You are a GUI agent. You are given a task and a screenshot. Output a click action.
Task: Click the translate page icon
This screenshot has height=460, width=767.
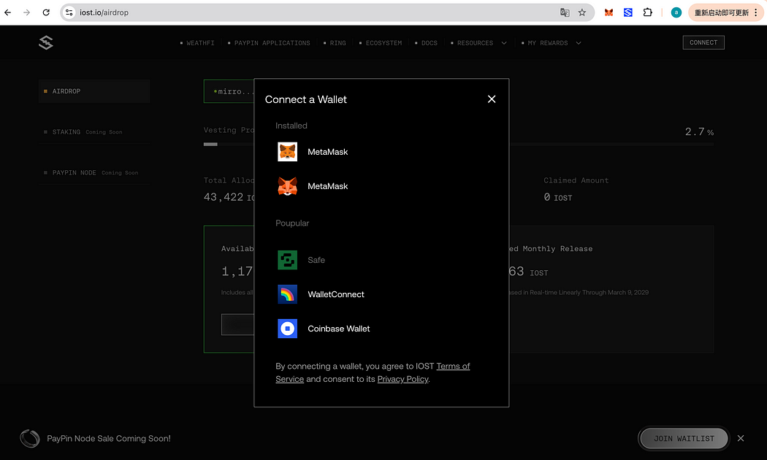click(565, 12)
